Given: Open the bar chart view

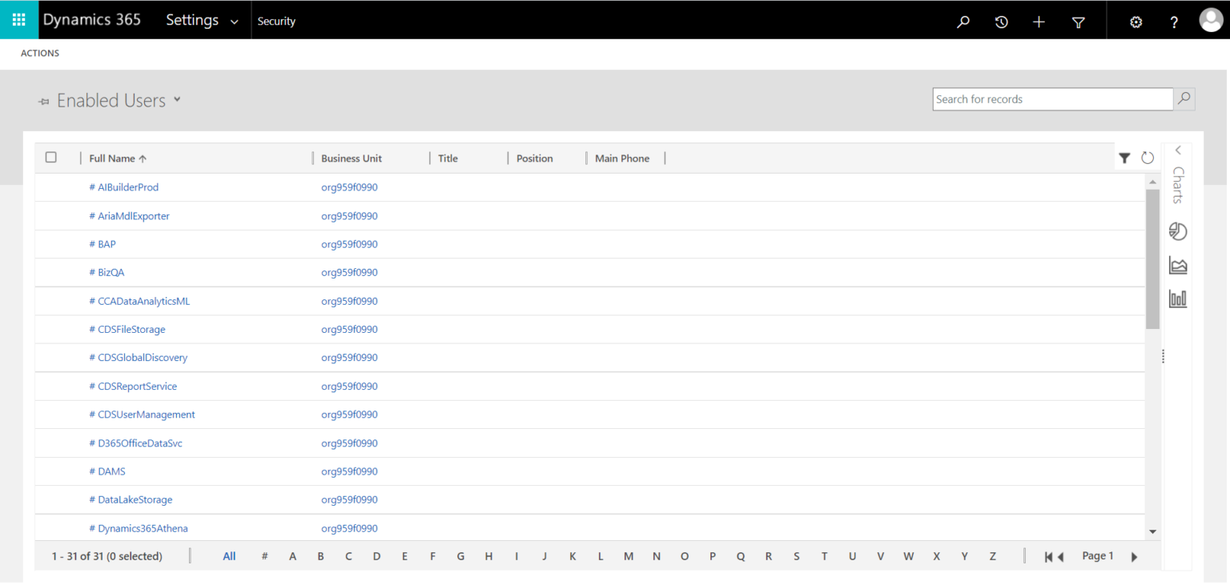Looking at the screenshot, I should click(x=1177, y=298).
